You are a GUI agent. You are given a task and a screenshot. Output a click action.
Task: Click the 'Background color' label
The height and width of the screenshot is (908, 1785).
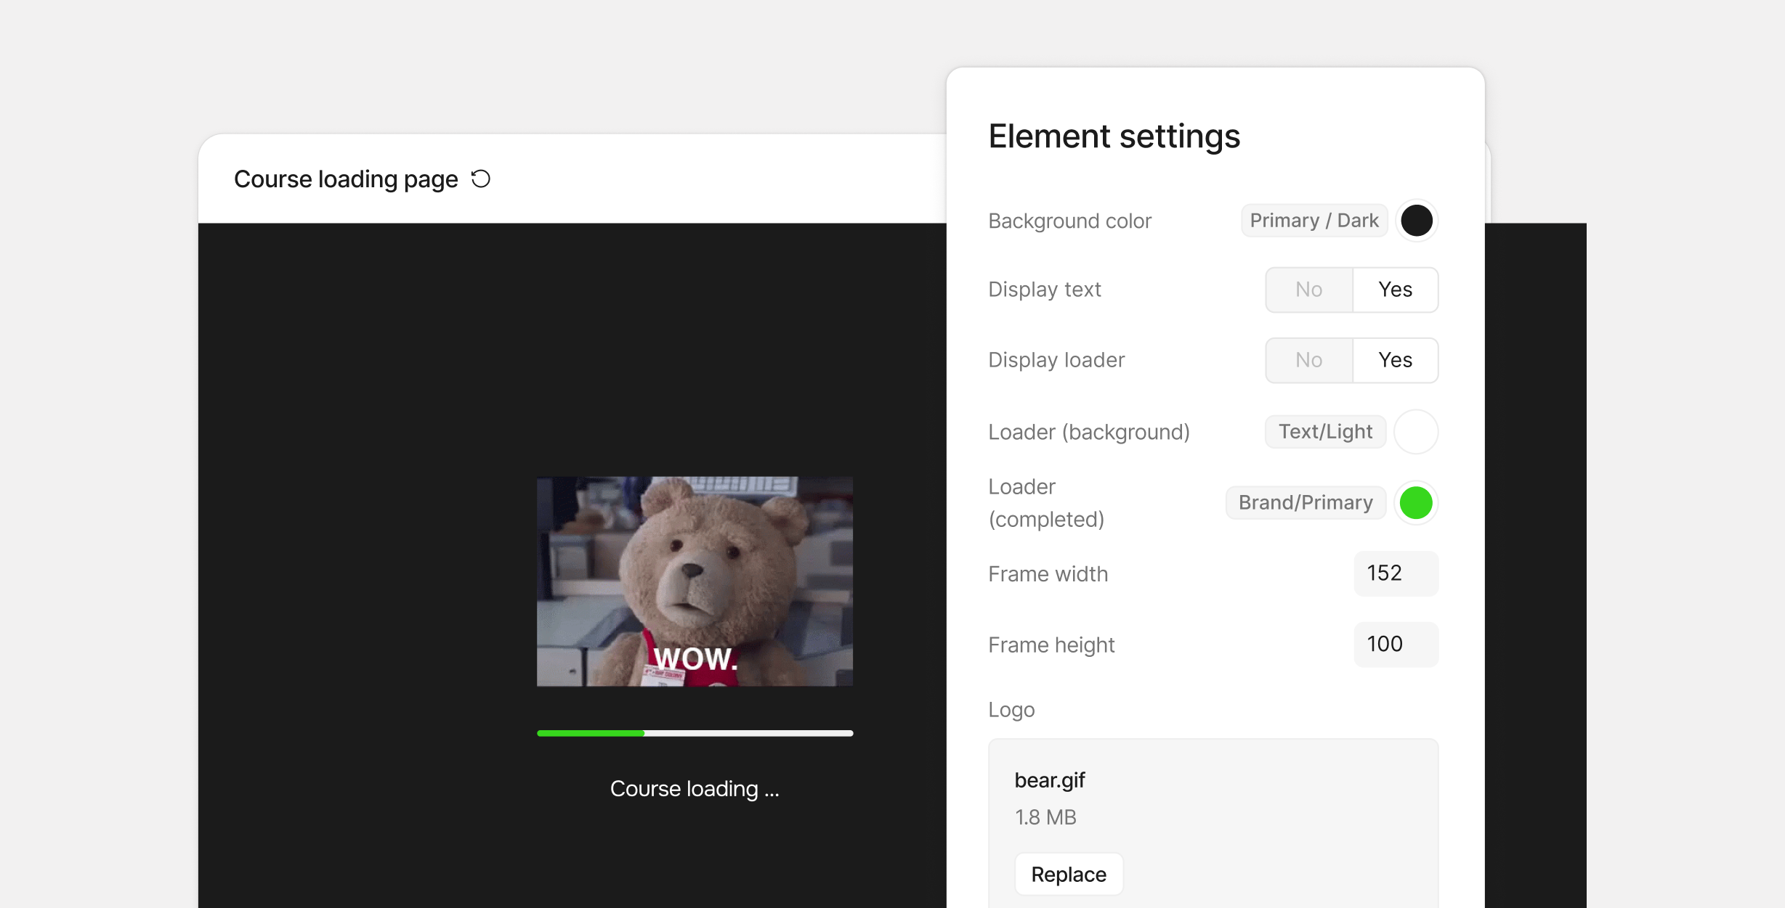pos(1070,221)
